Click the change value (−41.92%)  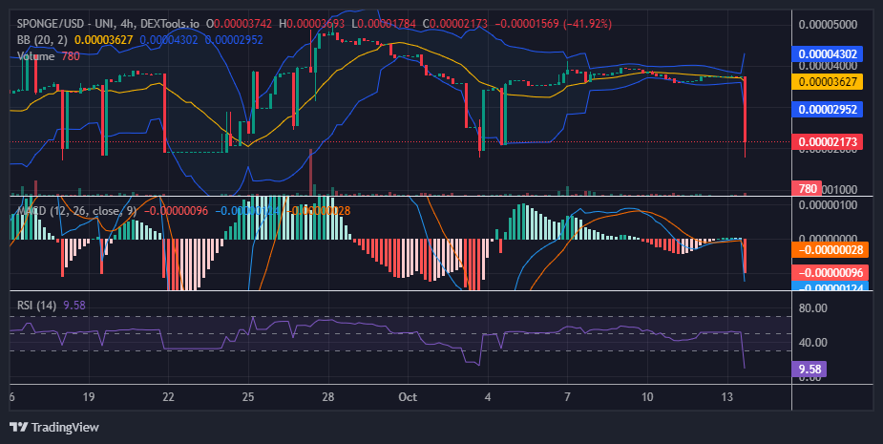pyautogui.click(x=588, y=24)
